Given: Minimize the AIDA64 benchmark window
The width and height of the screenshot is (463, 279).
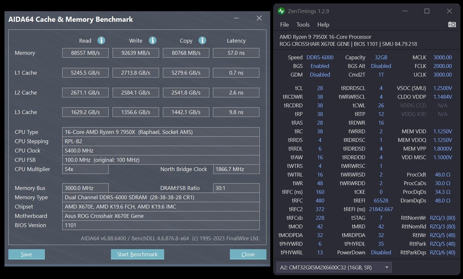Looking at the screenshot, I should (237, 18).
